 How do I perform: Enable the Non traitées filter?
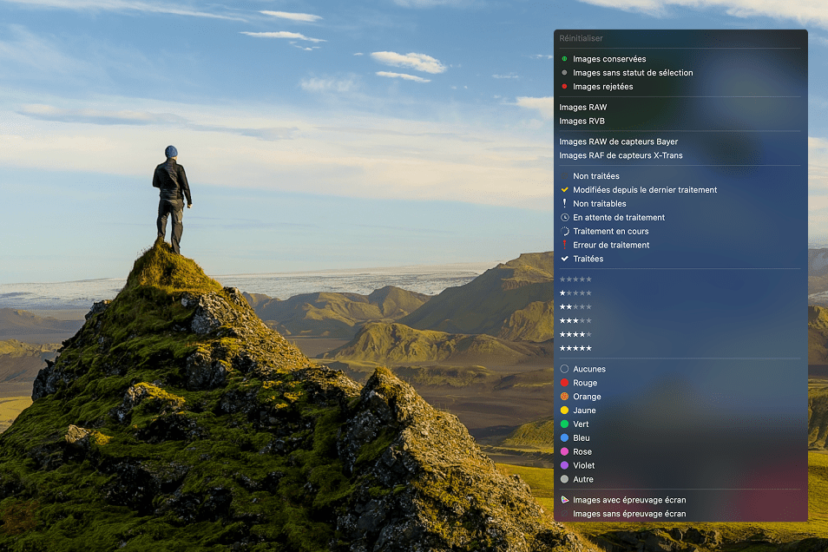[x=595, y=176]
